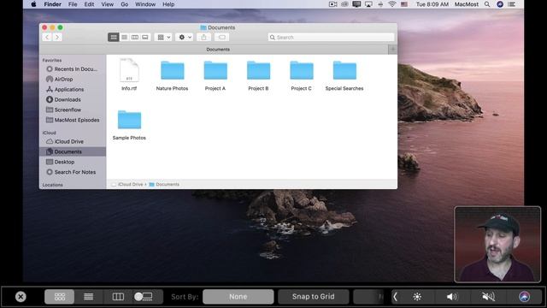Select the Special Searches folder

[344, 76]
